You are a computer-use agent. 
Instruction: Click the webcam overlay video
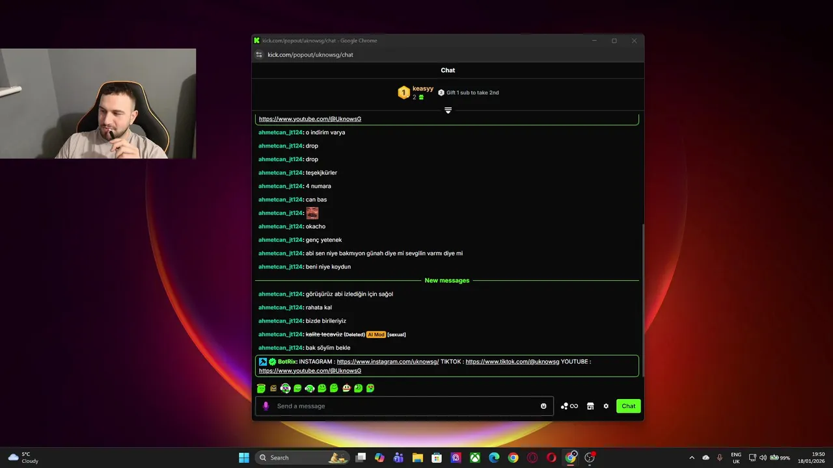click(x=98, y=104)
